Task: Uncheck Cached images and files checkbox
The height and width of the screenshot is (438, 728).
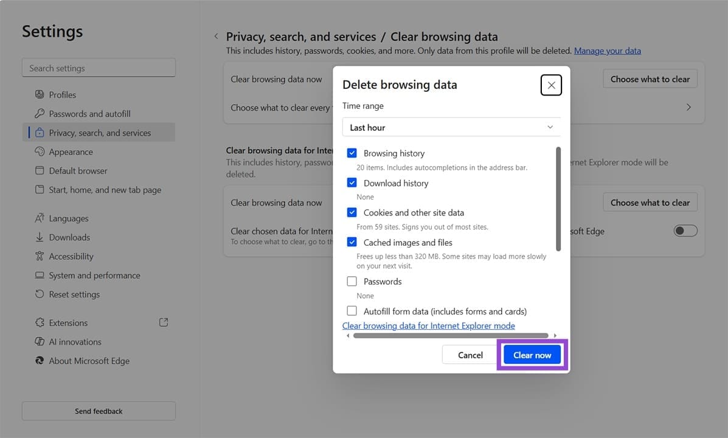Action: tap(352, 242)
